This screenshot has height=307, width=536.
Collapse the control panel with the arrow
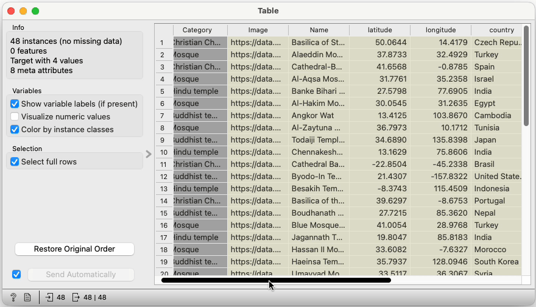pos(149,154)
